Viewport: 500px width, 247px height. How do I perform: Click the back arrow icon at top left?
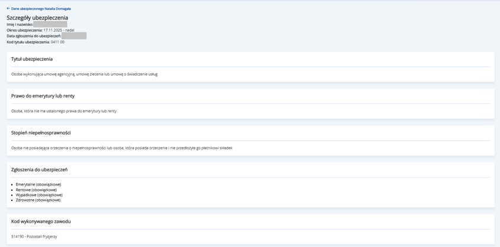8,9
